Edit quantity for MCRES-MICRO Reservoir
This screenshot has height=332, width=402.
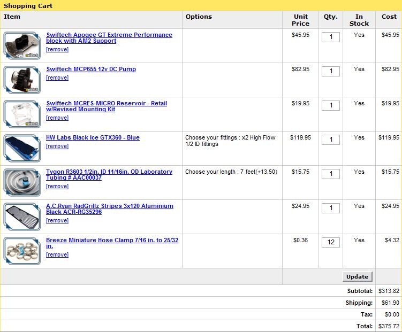(331, 105)
